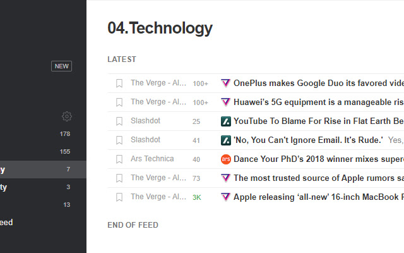Open the sidebar settings gear
The height and width of the screenshot is (253, 404).
click(66, 116)
